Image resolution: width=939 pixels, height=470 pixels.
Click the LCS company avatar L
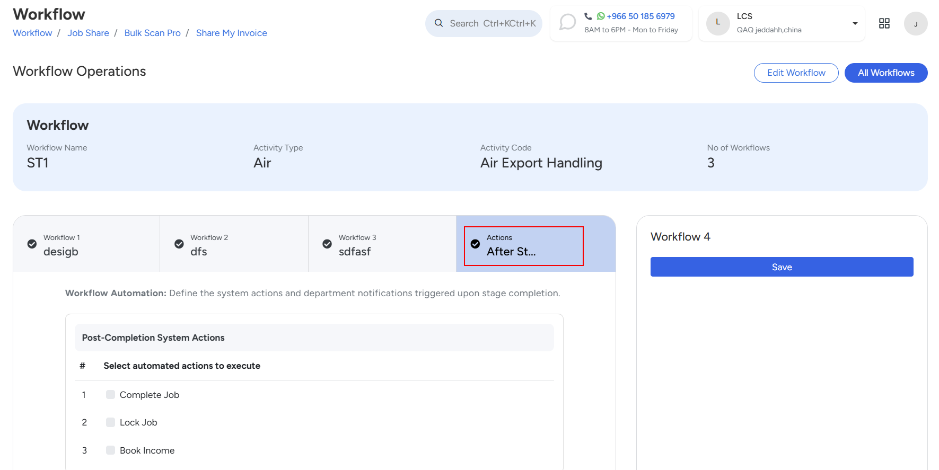click(718, 23)
